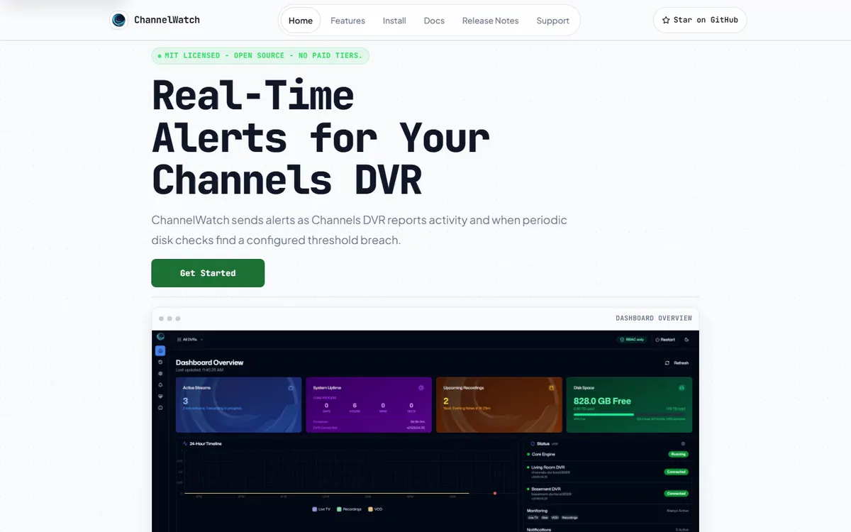Open the Features navigation item
Viewport: 851px width, 532px height.
coord(347,21)
